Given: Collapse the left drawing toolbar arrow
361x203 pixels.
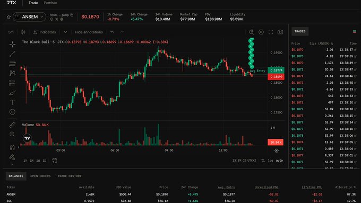Looking at the screenshot, I should click(19, 147).
